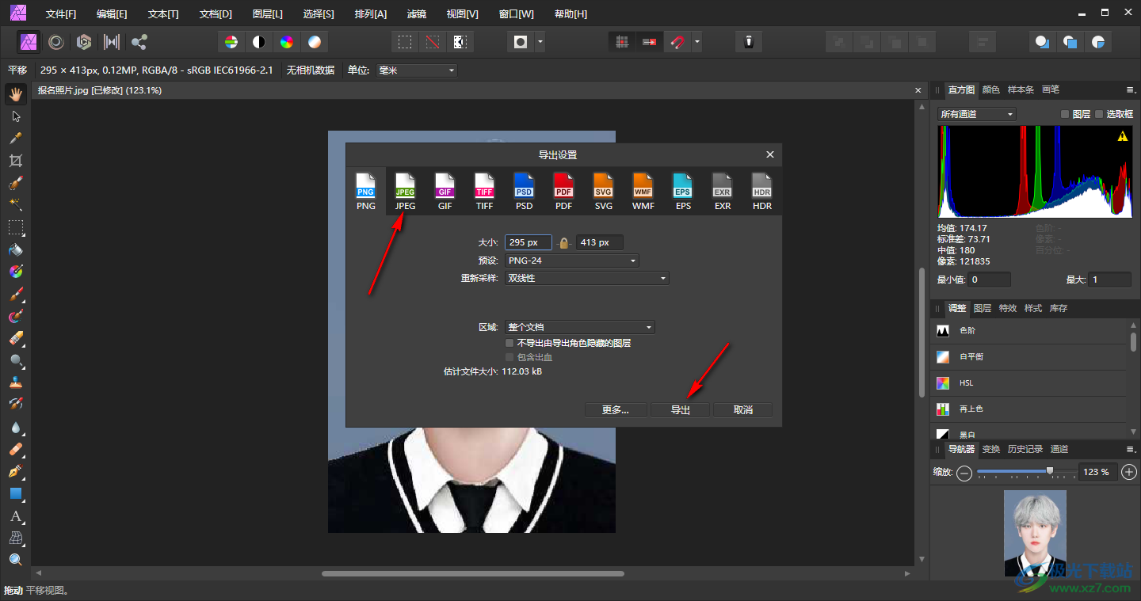Select the Crop tool in the left toolbar
This screenshot has height=601, width=1141.
pos(15,161)
